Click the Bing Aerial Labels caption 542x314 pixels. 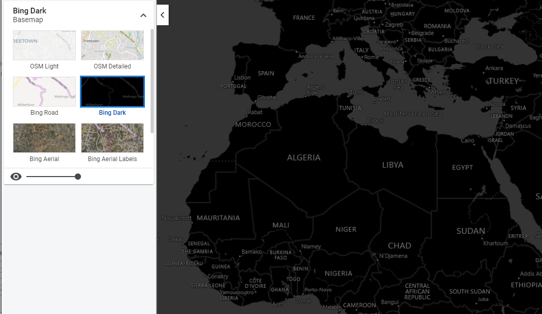point(112,159)
